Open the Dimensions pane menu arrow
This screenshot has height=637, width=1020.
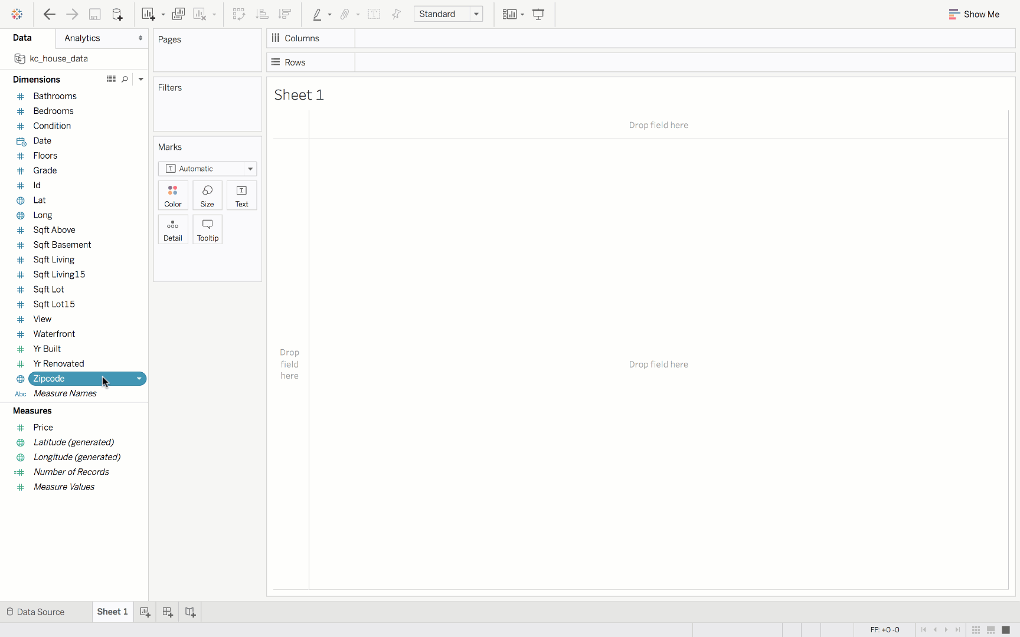point(140,79)
